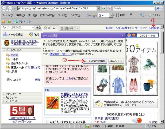165x129 pixels.
Task: Click the acne lotion PR ad image
Action: click(x=53, y=103)
